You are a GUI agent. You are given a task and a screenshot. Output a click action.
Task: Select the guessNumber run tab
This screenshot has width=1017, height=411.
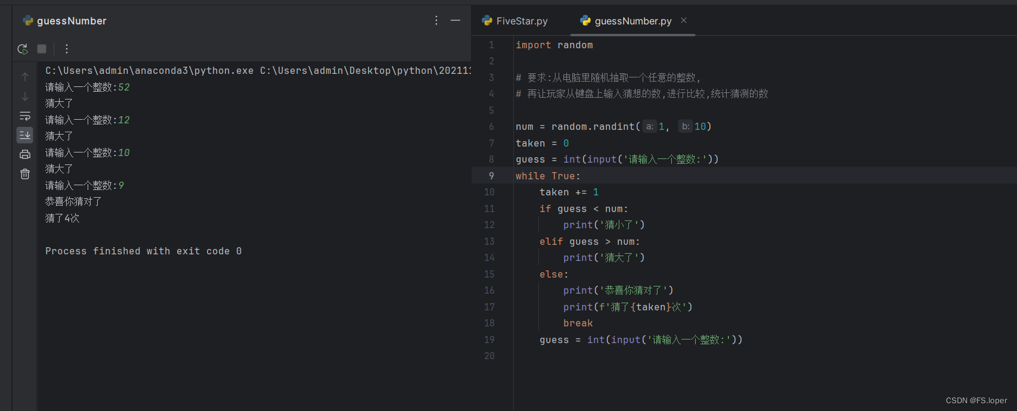65,21
